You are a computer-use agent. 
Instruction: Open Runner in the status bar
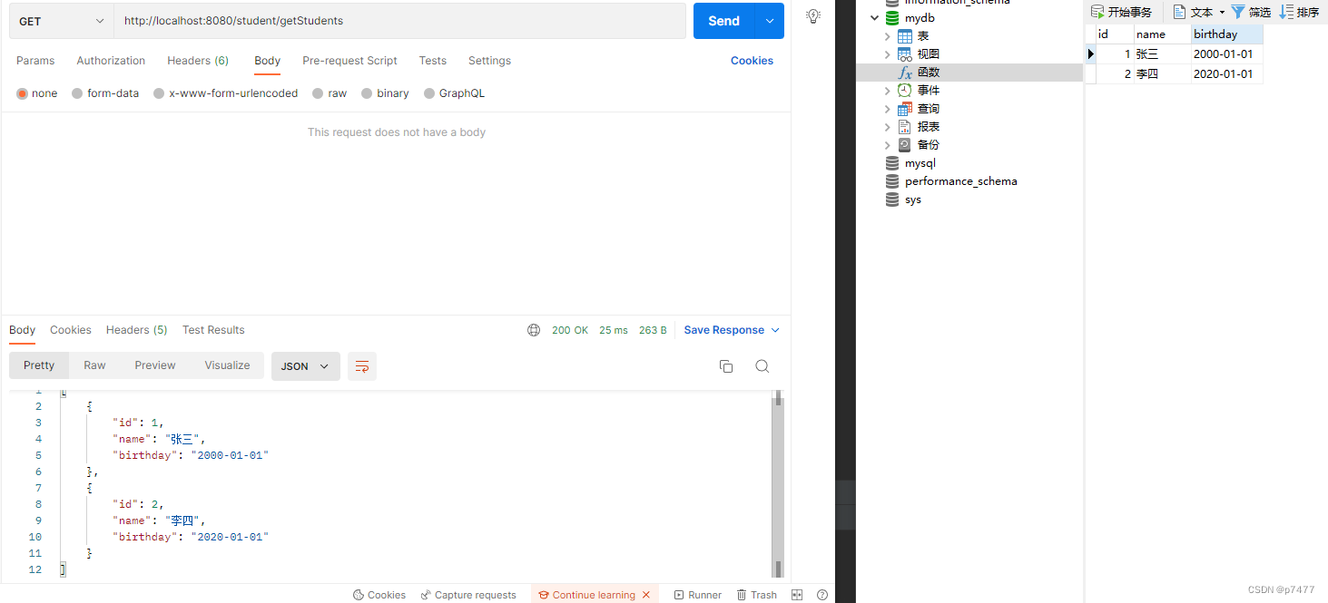[x=698, y=595]
